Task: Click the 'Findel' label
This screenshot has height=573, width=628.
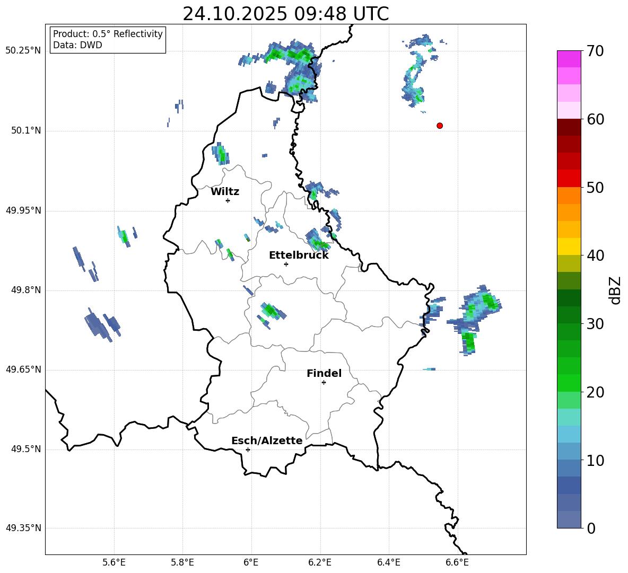Action: coord(324,373)
